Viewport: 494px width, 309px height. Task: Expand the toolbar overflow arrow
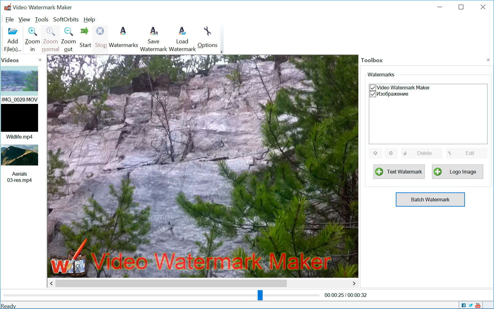221,52
